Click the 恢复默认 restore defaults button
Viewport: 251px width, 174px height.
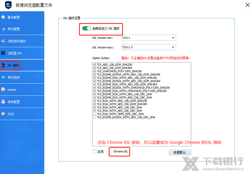point(180,152)
